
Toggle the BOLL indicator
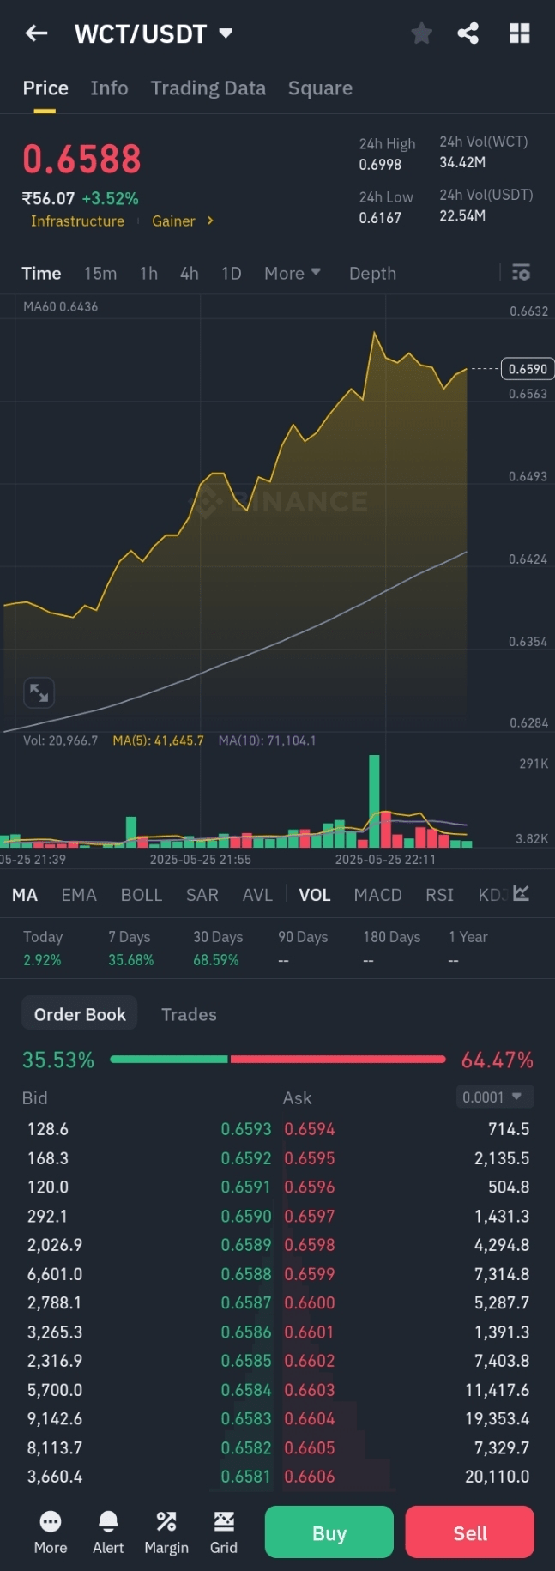click(142, 895)
